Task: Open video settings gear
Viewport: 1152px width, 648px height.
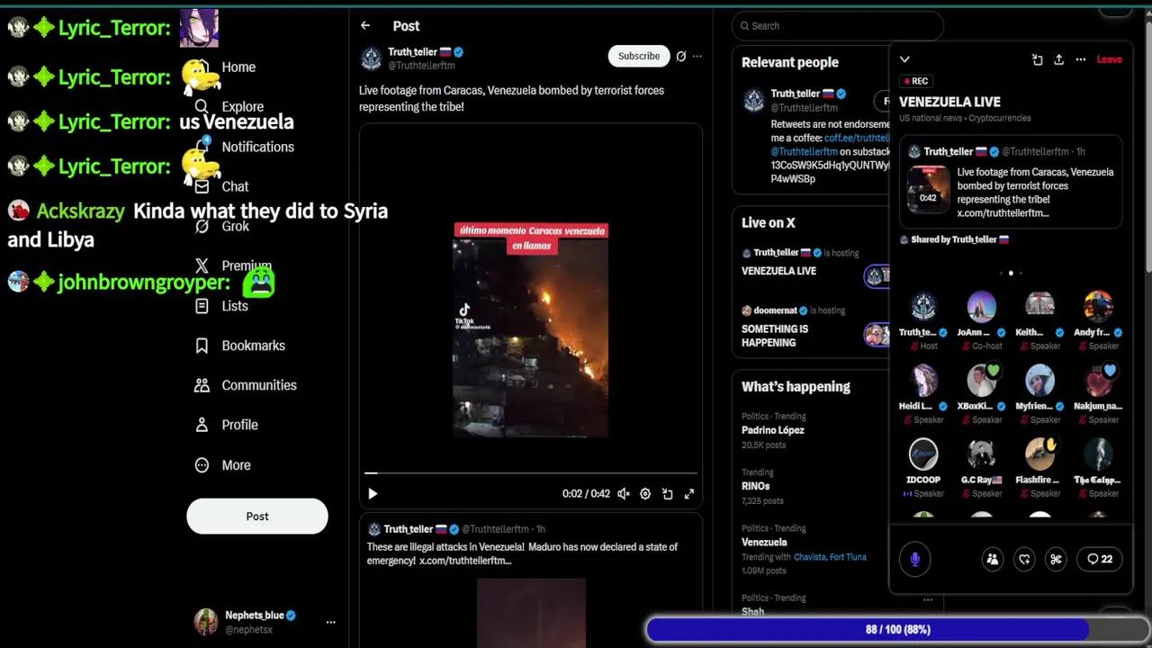Action: coord(645,493)
